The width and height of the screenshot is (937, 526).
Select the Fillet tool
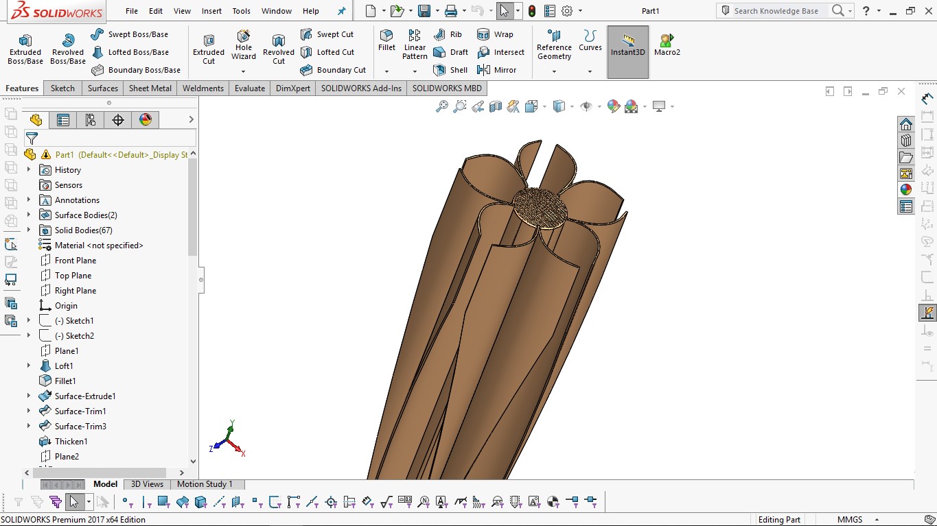click(x=386, y=40)
